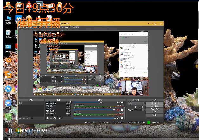Viewport: 199px width, 140px height.
Task: Toggle visibility eye of first source
Action: point(67,103)
